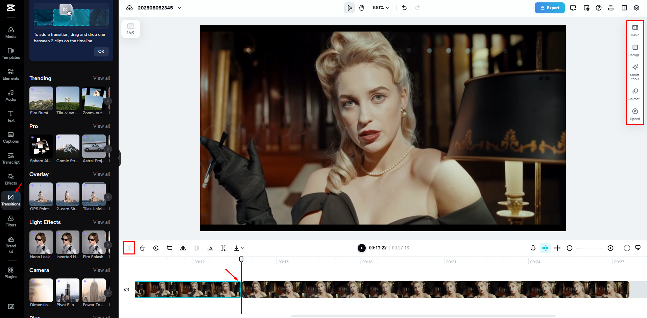The width and height of the screenshot is (647, 318).
Task: Delete clip using the trash icon
Action: point(142,248)
